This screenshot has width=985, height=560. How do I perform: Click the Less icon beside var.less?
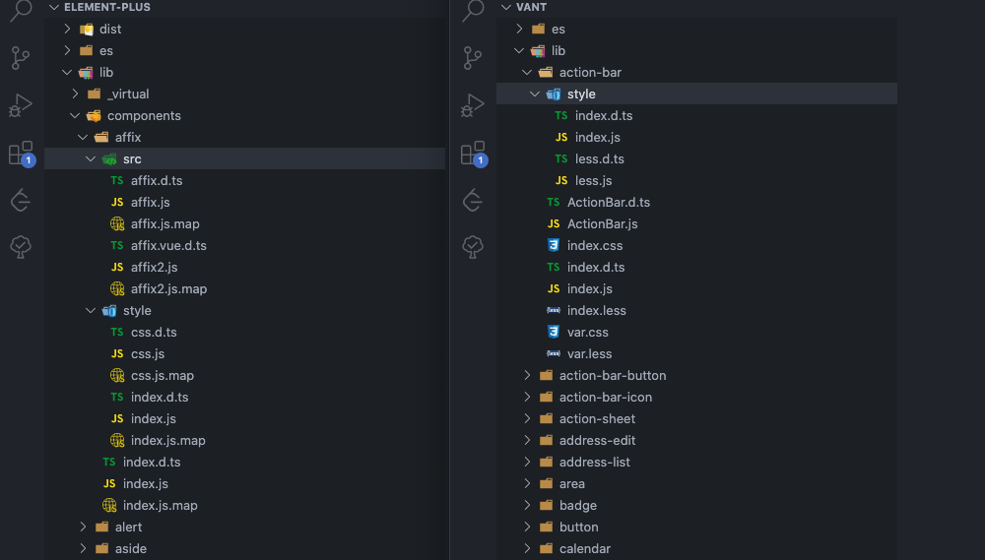(x=554, y=353)
